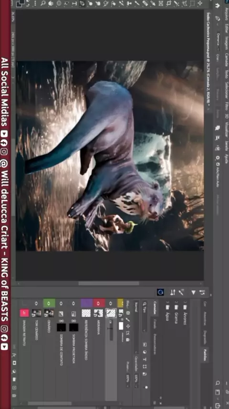Image resolution: width=229 pixels, height=409 pixels.
Task: Open the Filtro menu
Action: pyautogui.click(x=226, y=107)
